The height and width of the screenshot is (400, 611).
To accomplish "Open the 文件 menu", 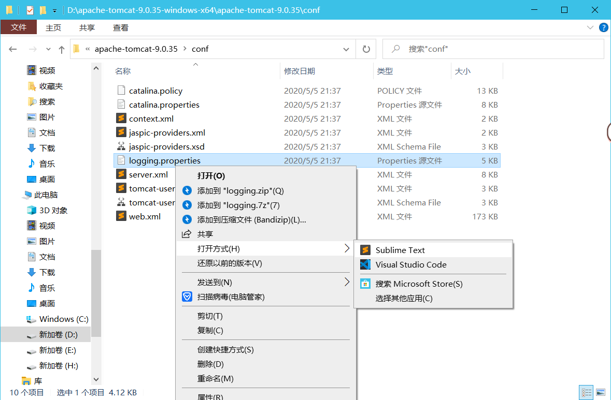I will [19, 27].
